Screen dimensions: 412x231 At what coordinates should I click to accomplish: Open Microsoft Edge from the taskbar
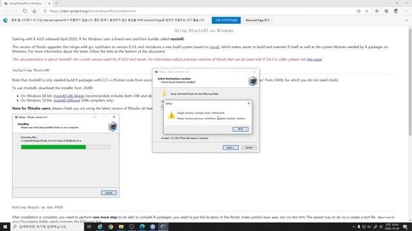[142, 227]
